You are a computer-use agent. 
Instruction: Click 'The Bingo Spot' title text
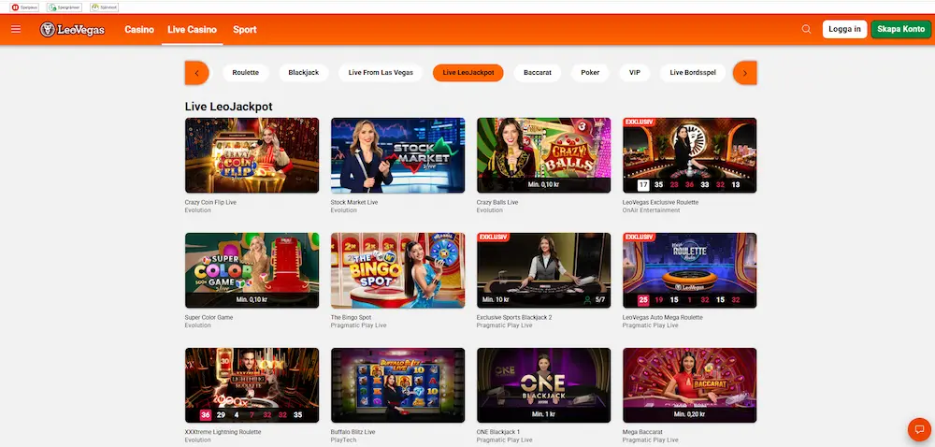tap(351, 318)
